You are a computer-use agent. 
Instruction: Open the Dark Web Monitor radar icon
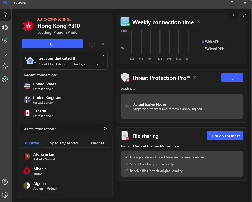5,79
